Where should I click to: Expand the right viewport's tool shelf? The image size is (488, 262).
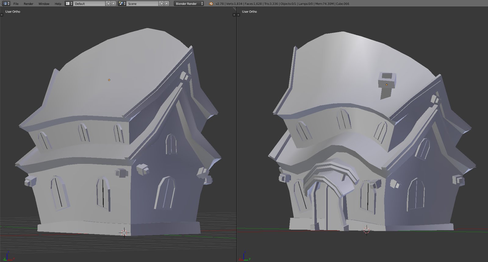239,15
